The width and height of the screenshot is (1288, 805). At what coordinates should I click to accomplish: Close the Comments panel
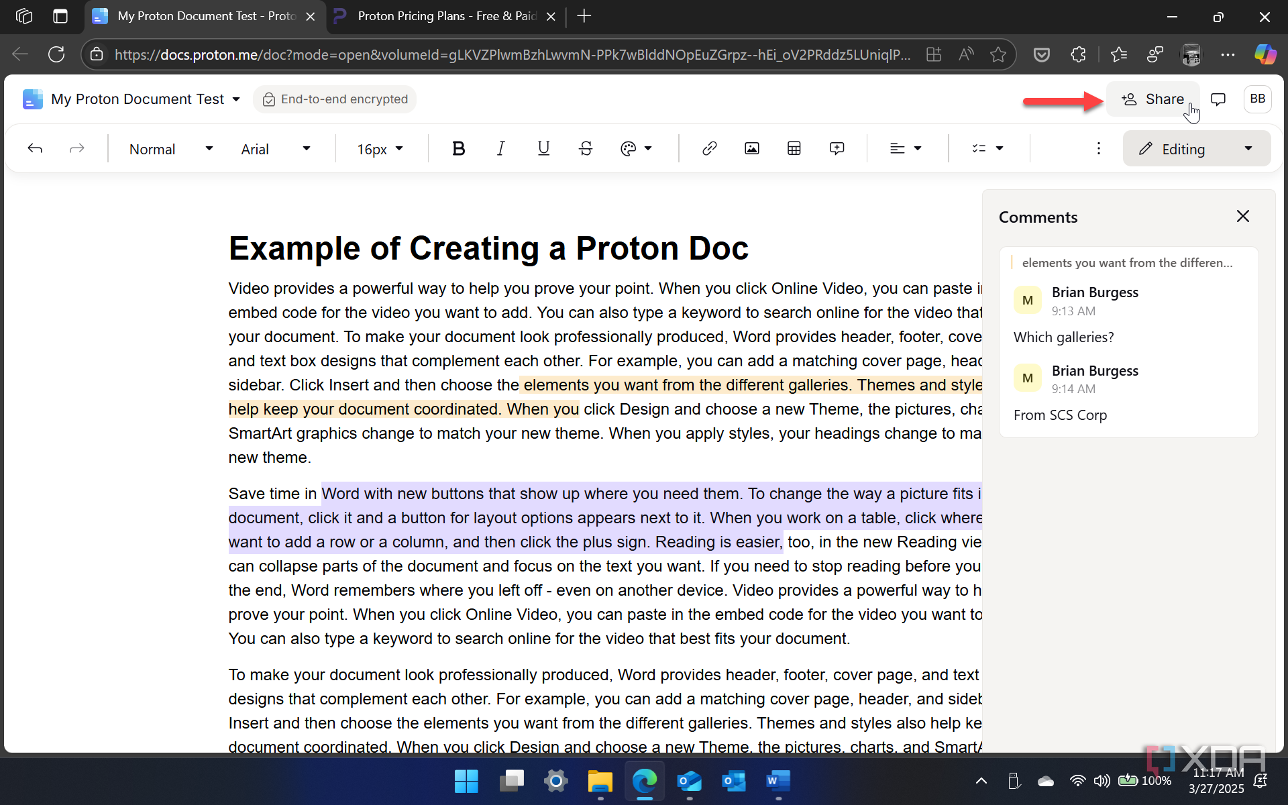point(1242,216)
